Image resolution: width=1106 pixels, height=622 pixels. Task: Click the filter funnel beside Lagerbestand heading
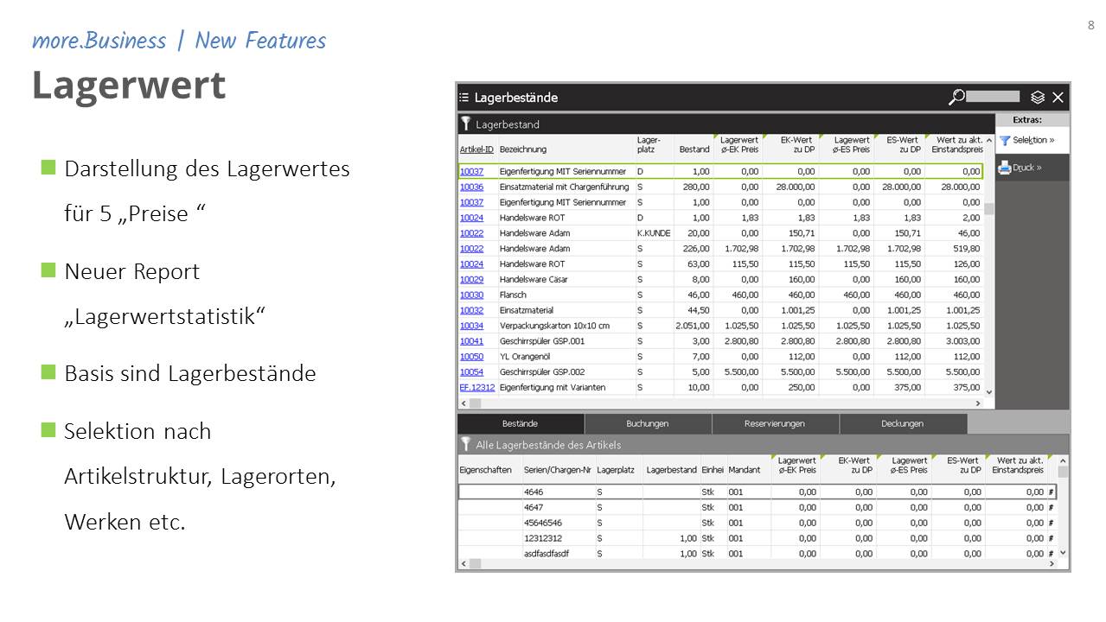point(465,124)
